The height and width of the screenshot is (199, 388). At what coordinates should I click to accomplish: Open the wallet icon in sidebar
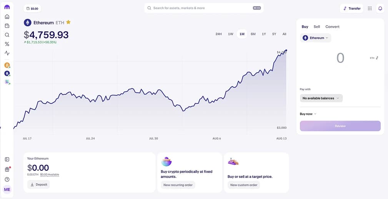(7, 26)
